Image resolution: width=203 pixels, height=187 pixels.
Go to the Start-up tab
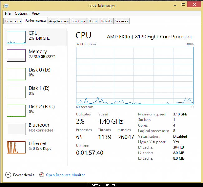pyautogui.click(x=78, y=21)
